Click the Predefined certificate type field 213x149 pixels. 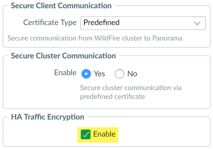tap(136, 23)
